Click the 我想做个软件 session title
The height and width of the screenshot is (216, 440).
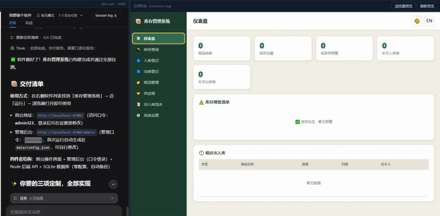click(20, 15)
